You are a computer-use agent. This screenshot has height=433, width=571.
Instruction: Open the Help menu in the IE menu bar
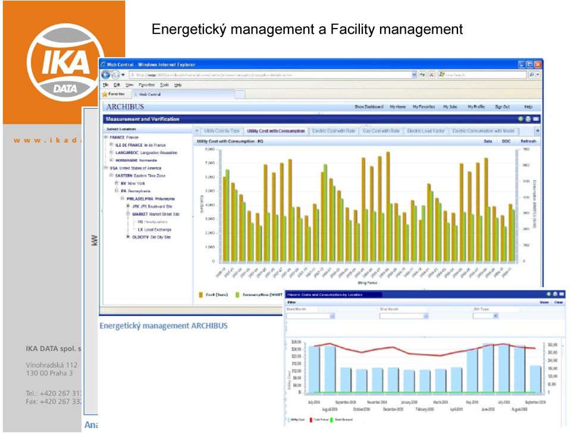point(178,85)
